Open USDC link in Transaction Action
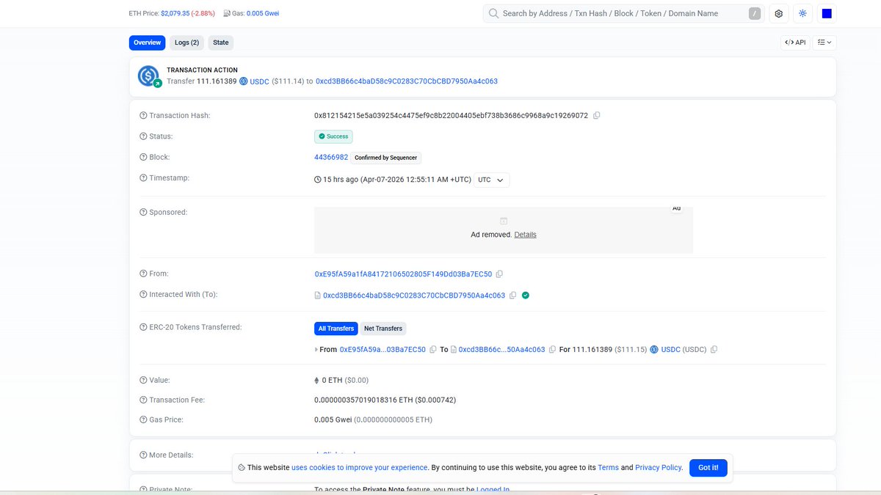Viewport: 881px width, 495px height. point(259,81)
